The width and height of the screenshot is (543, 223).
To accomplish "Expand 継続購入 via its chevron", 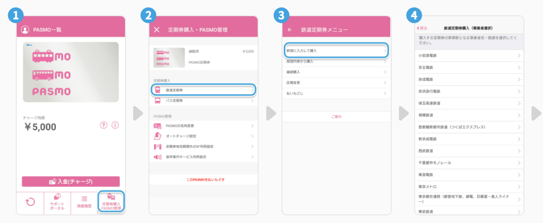I will pos(385,72).
